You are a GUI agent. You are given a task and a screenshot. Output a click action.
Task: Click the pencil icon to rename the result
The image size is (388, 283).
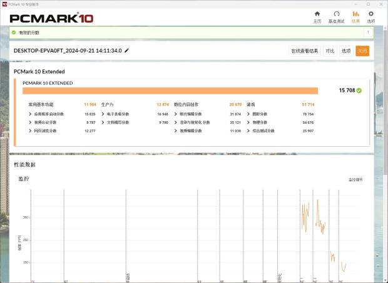click(x=126, y=51)
